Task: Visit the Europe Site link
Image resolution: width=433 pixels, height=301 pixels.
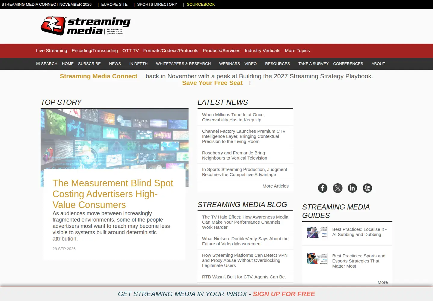Action: pos(114,5)
